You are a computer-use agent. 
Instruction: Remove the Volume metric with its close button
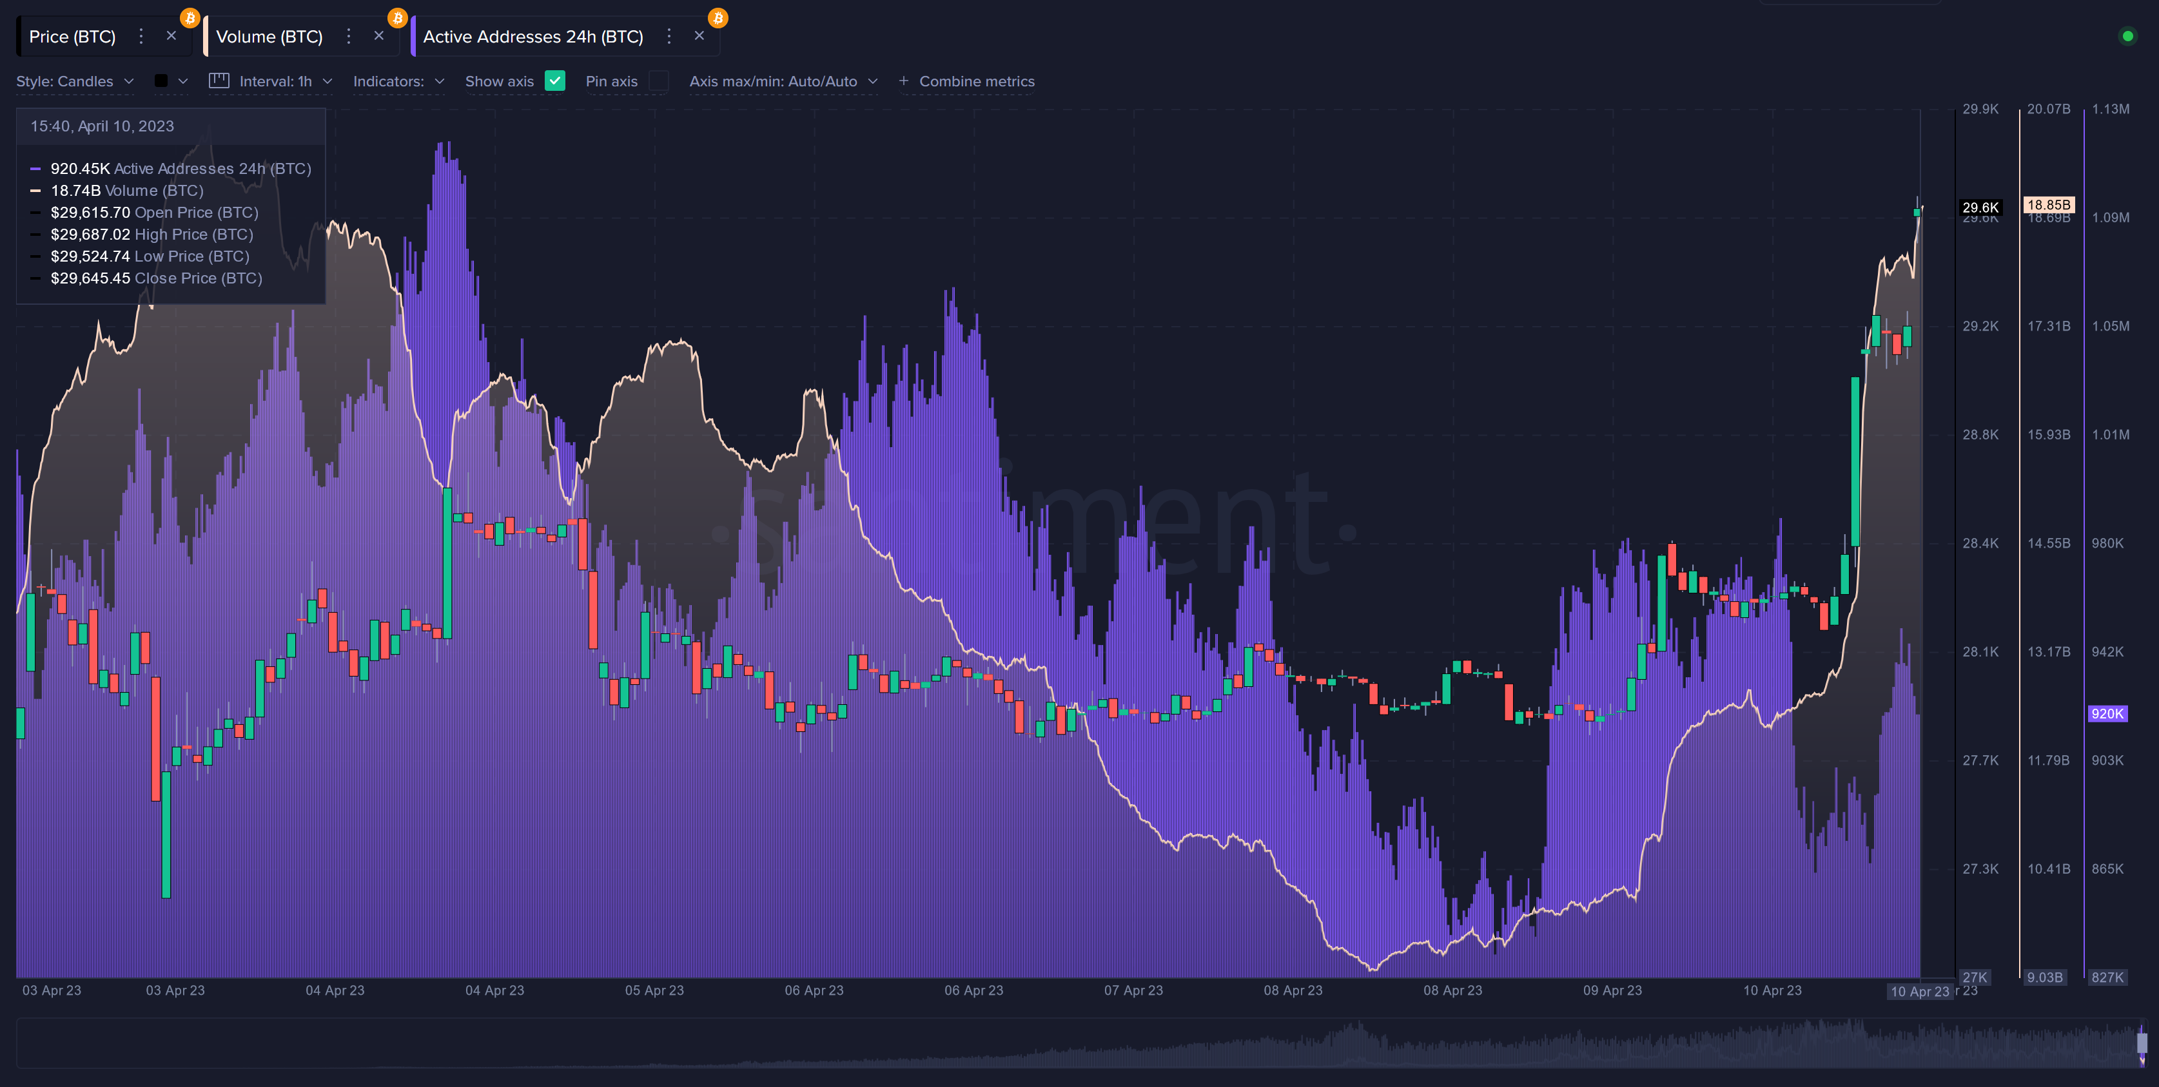[379, 35]
